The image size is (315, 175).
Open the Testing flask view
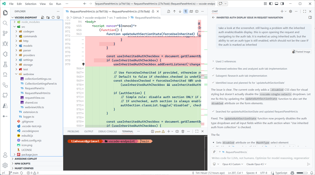pyautogui.click(x=5, y=64)
